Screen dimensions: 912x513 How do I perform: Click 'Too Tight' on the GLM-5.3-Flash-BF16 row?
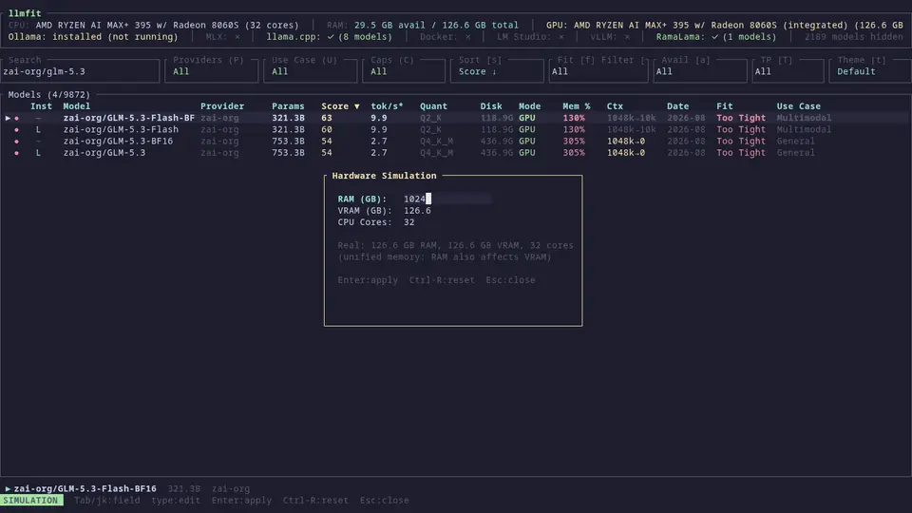[740, 118]
